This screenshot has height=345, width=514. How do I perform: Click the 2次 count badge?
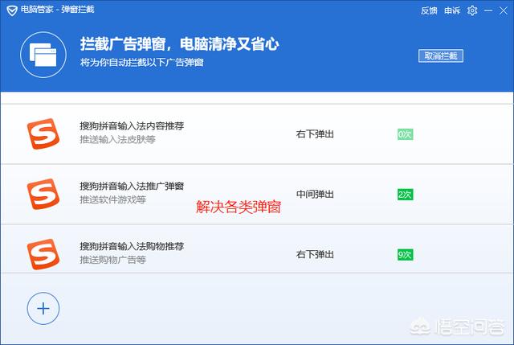point(405,195)
